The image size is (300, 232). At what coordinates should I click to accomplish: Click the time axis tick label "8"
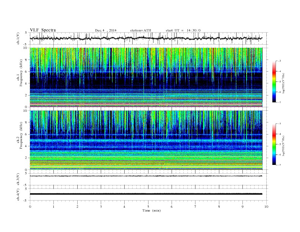pyautogui.click(x=219, y=207)
